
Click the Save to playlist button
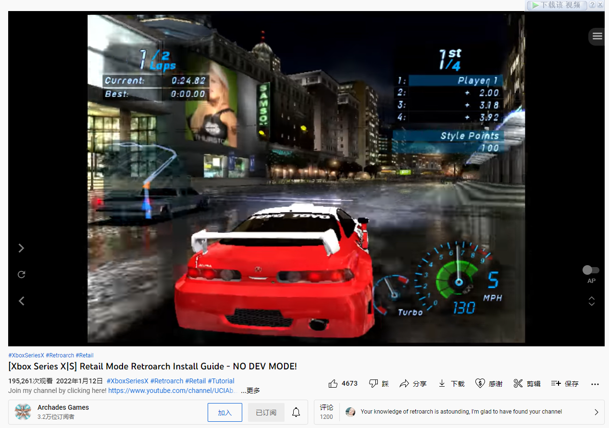tap(565, 383)
